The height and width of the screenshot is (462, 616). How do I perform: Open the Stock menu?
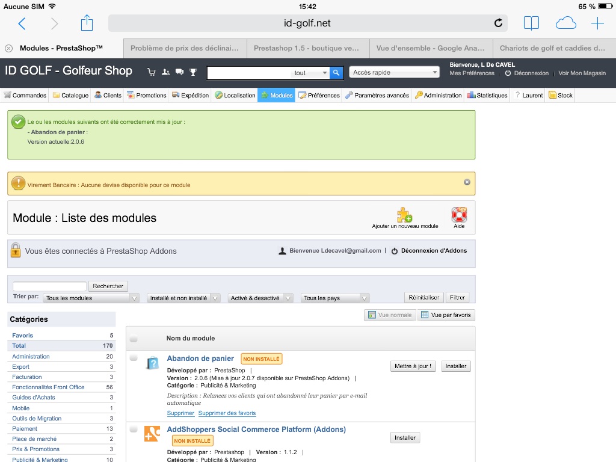click(560, 96)
